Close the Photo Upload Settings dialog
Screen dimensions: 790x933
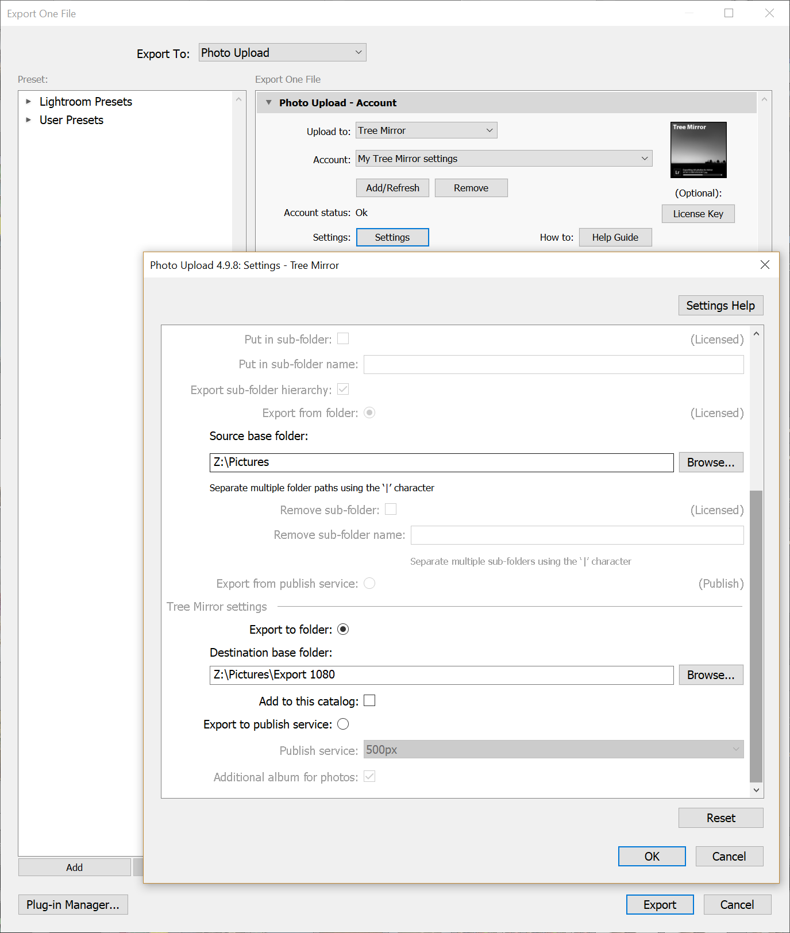[765, 265]
